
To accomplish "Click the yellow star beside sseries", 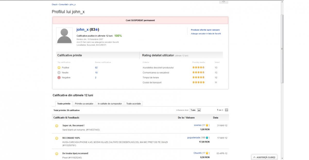I will tap(207, 125).
